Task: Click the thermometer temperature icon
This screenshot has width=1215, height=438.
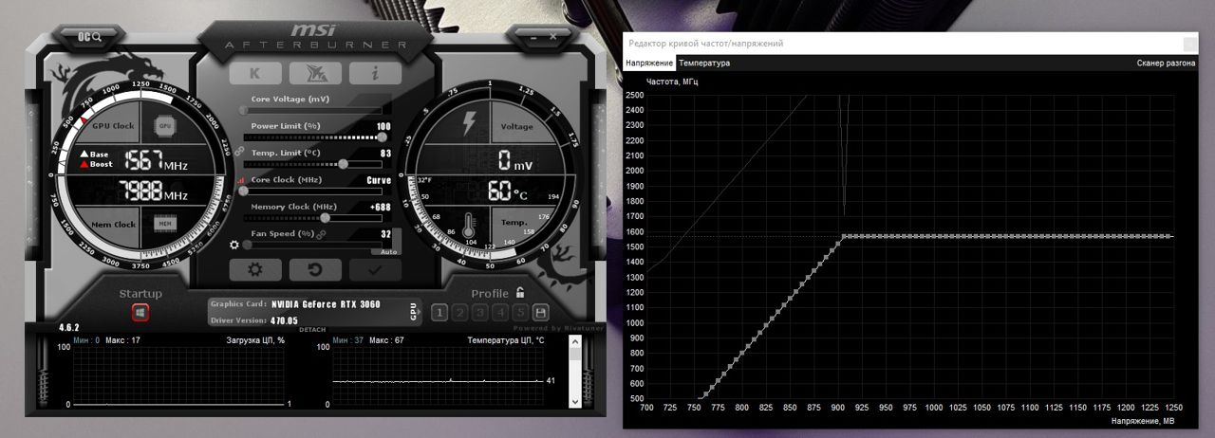Action: point(468,226)
